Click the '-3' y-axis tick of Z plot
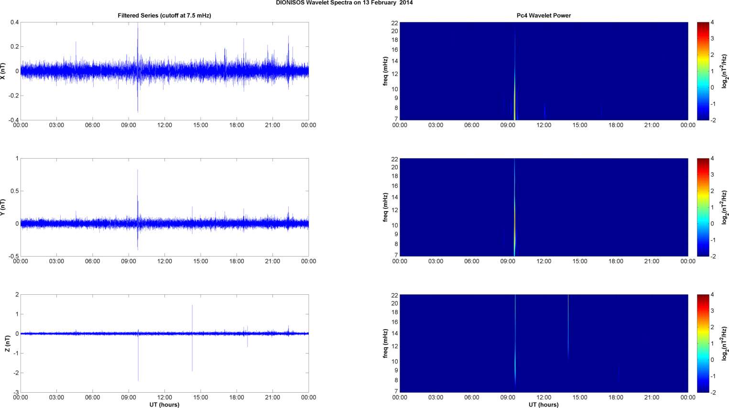Screen dimensions: 729x408 [16, 392]
